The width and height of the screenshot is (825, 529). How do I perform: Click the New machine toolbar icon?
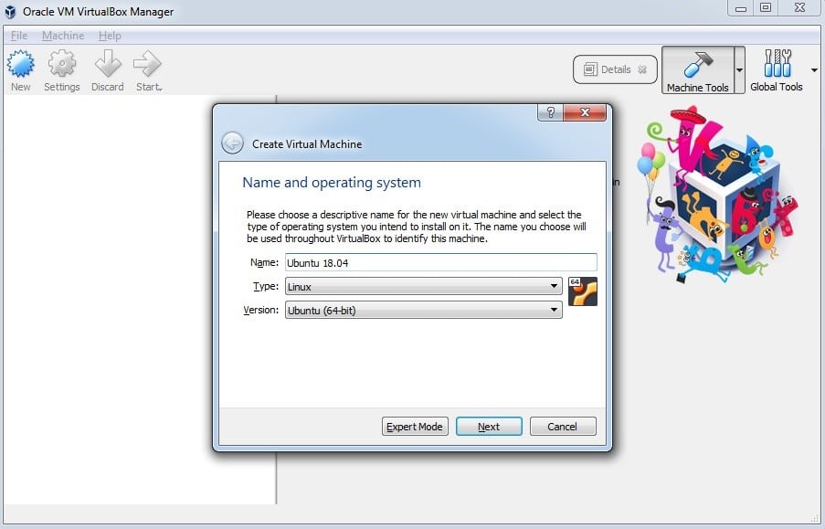pyautogui.click(x=20, y=71)
